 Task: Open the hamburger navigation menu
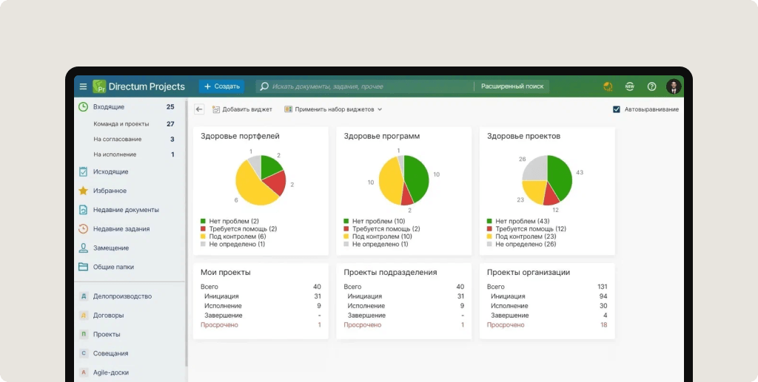[83, 86]
